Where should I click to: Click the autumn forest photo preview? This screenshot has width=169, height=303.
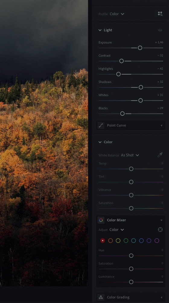(44, 143)
